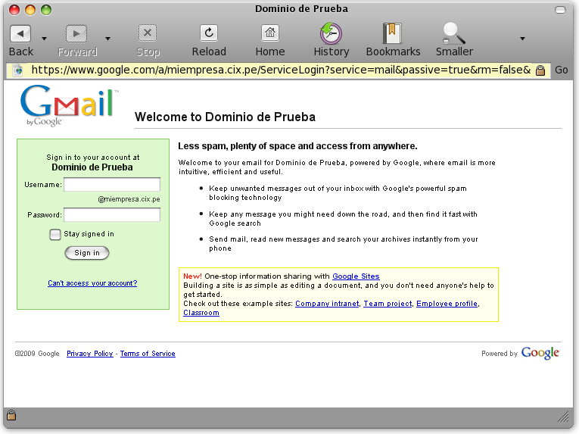Image resolution: width=579 pixels, height=434 pixels.
Task: Go to the Home page
Action: point(270,33)
